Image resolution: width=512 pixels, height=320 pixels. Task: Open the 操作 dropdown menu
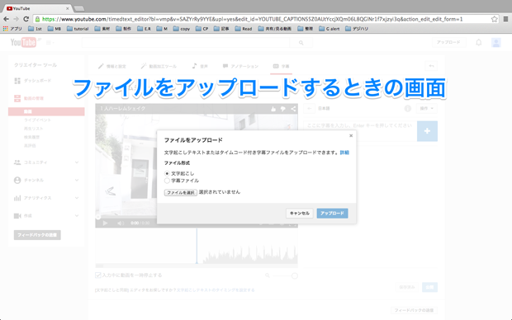[427, 108]
